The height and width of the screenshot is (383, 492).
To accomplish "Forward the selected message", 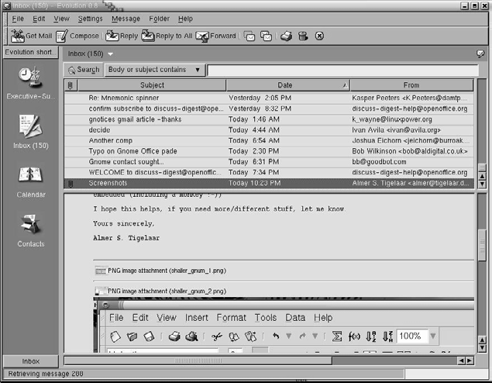I will tap(202, 36).
